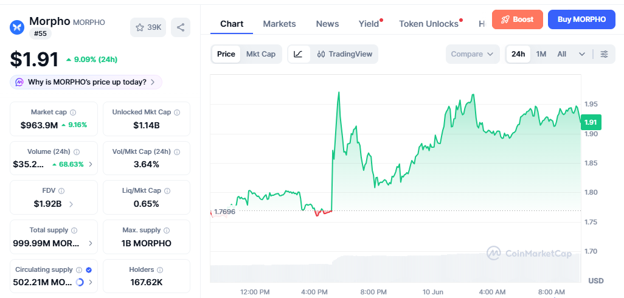Viewport: 624px width, 298px height.
Task: Open the share icon button
Action: [x=181, y=27]
